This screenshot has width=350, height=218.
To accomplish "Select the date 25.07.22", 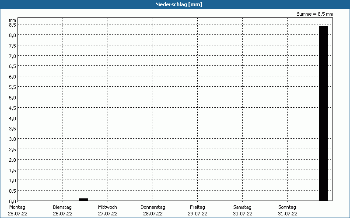I will tap(17, 214).
